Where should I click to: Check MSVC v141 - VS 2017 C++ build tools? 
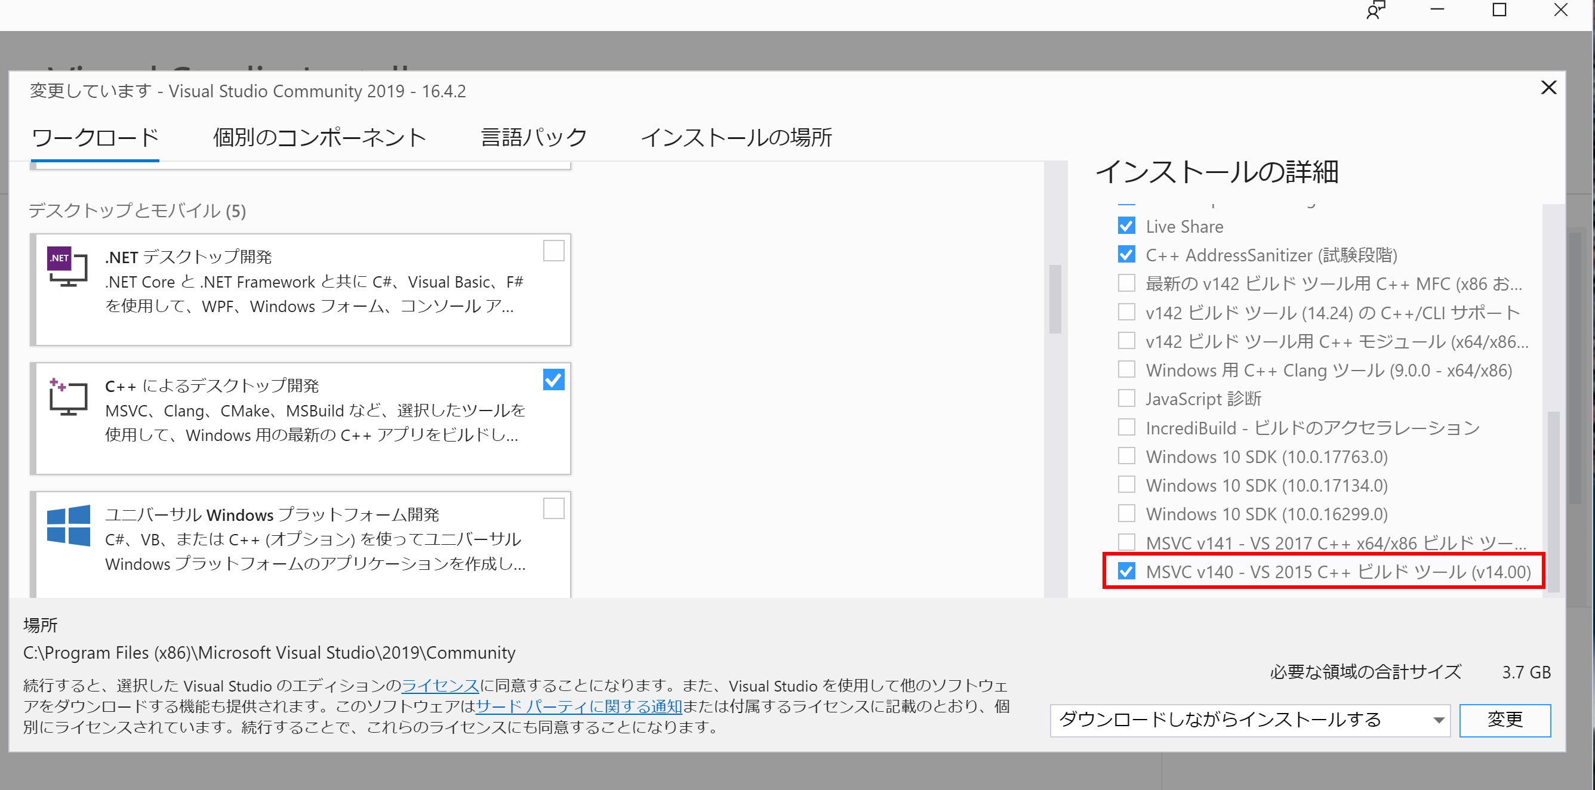[1126, 542]
